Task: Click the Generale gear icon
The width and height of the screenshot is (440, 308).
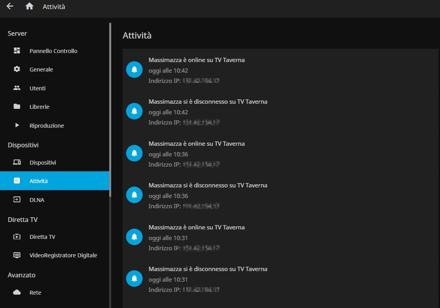Action: (17, 69)
